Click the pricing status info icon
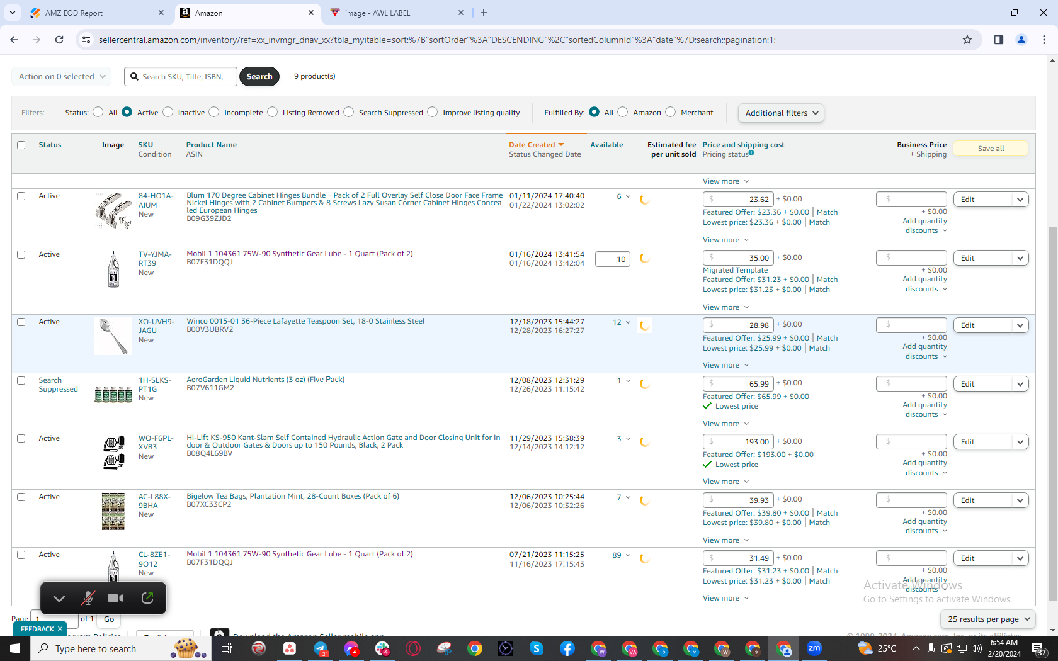Screen dimensions: 1058x661 (x=751, y=153)
